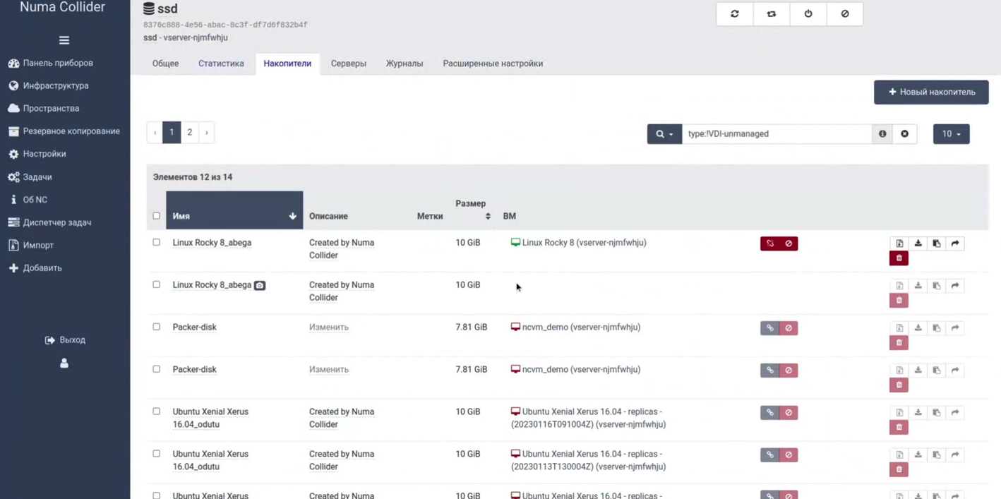Click the ssd storage database icon in header
1001x499 pixels.
coord(149,8)
